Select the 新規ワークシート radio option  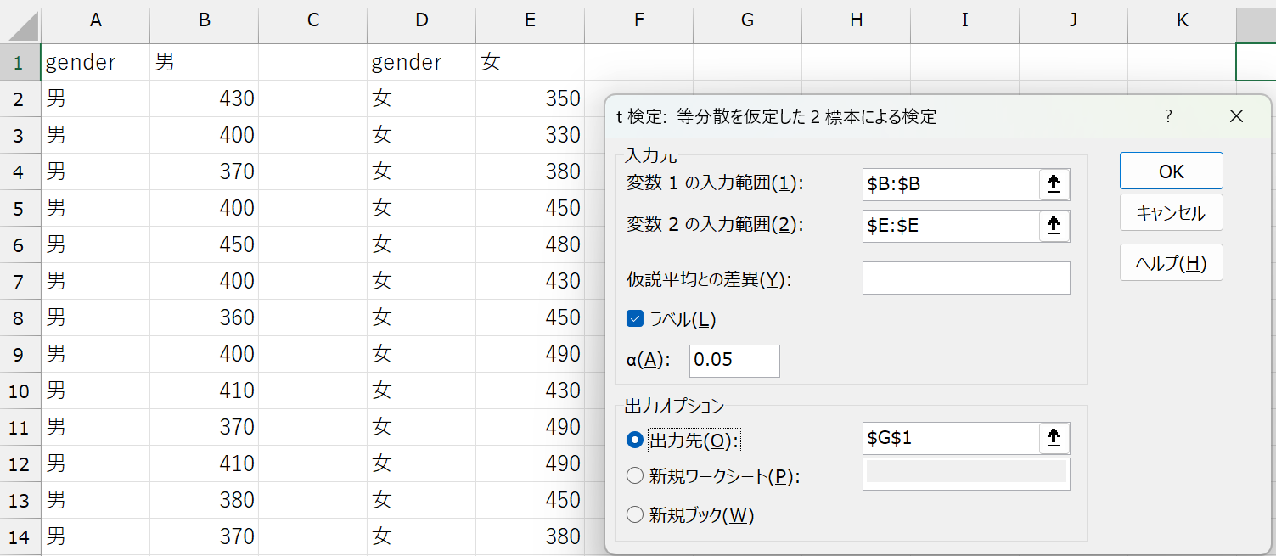click(634, 476)
